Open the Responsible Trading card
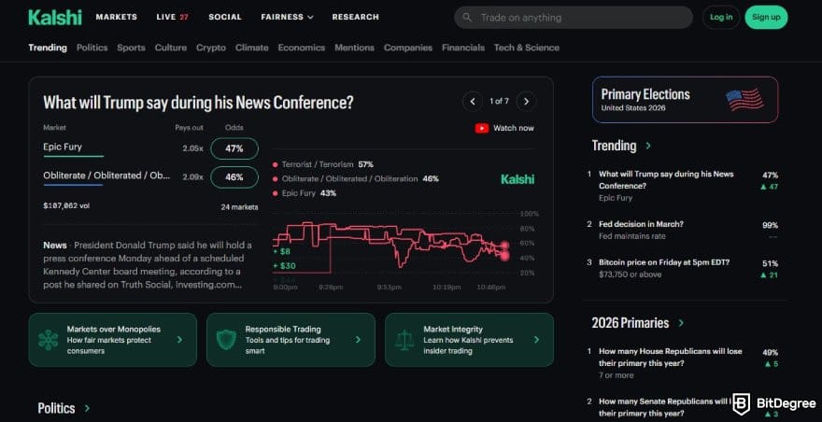 (291, 340)
